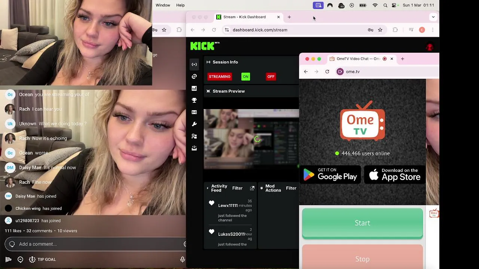Open macOS Spotlight search
The image size is (479, 269).
(385, 5)
